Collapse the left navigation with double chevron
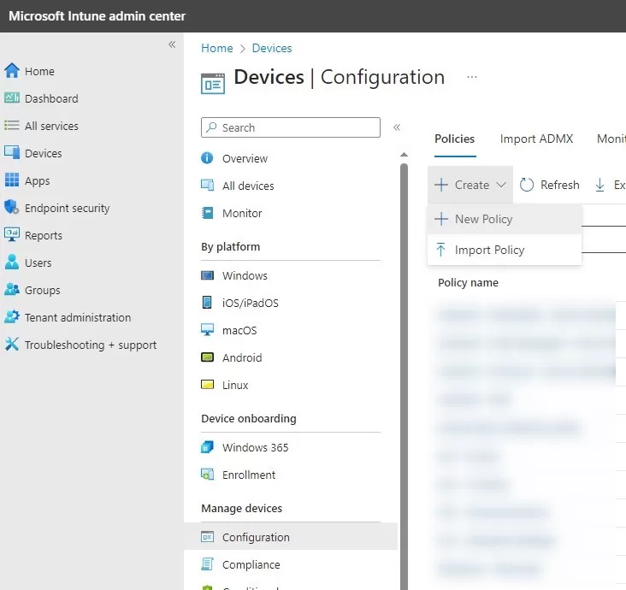Viewport: 626px width, 590px height. [172, 44]
